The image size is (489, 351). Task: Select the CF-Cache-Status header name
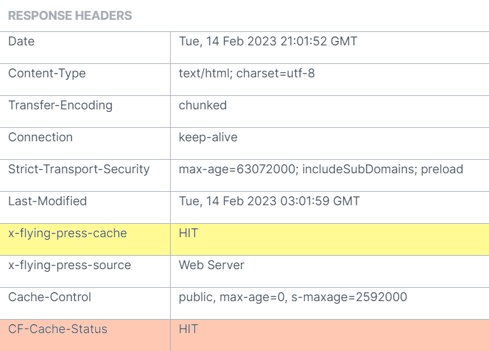click(x=58, y=329)
